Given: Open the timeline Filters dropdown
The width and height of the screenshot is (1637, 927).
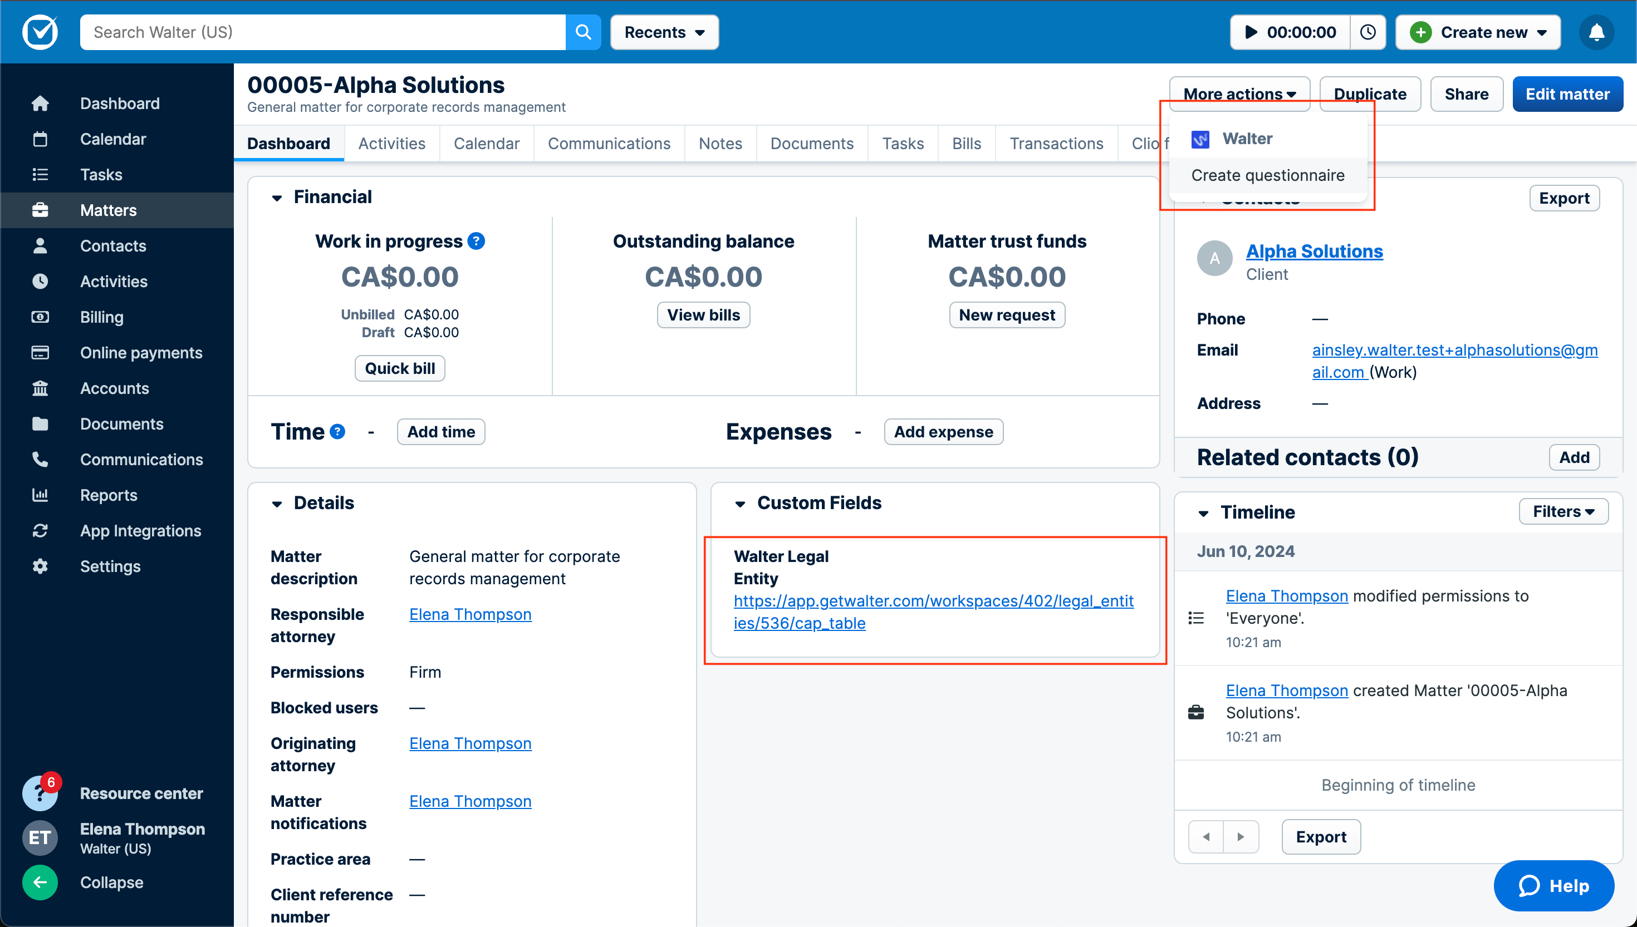Looking at the screenshot, I should click(x=1562, y=511).
